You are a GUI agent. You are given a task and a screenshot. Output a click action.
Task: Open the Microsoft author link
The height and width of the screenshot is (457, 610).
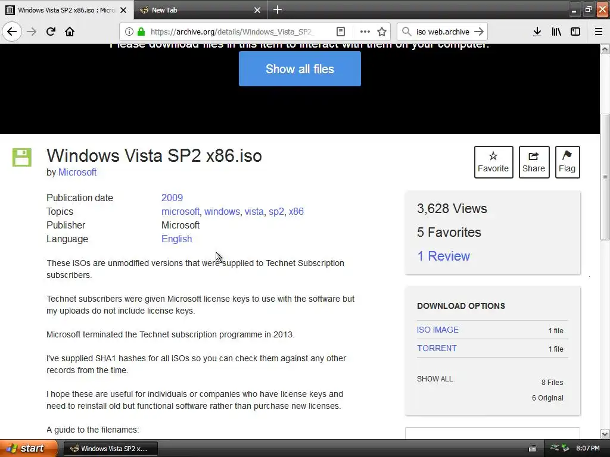77,172
